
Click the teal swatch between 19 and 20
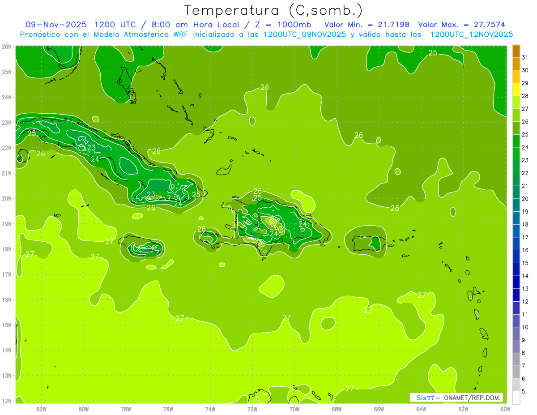pyautogui.click(x=516, y=205)
